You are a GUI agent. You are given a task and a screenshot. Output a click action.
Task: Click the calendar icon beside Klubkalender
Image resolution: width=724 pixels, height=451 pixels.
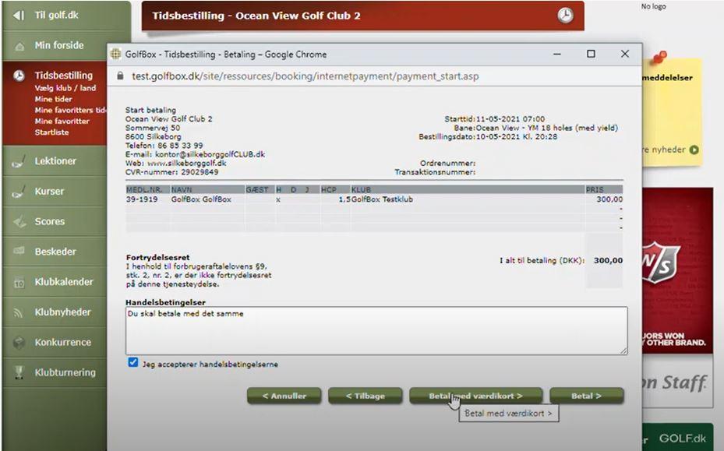[19, 283]
